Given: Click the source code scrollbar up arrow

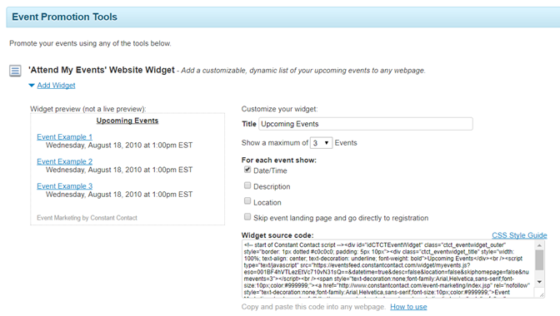Looking at the screenshot, I should (x=539, y=245).
